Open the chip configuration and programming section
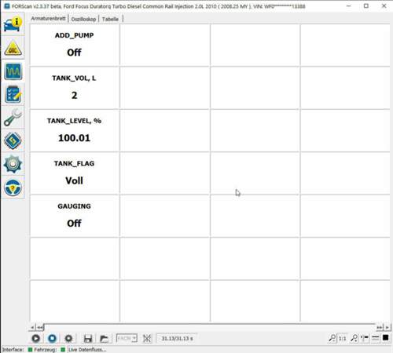Screen dimensions: 393x353 13,141
